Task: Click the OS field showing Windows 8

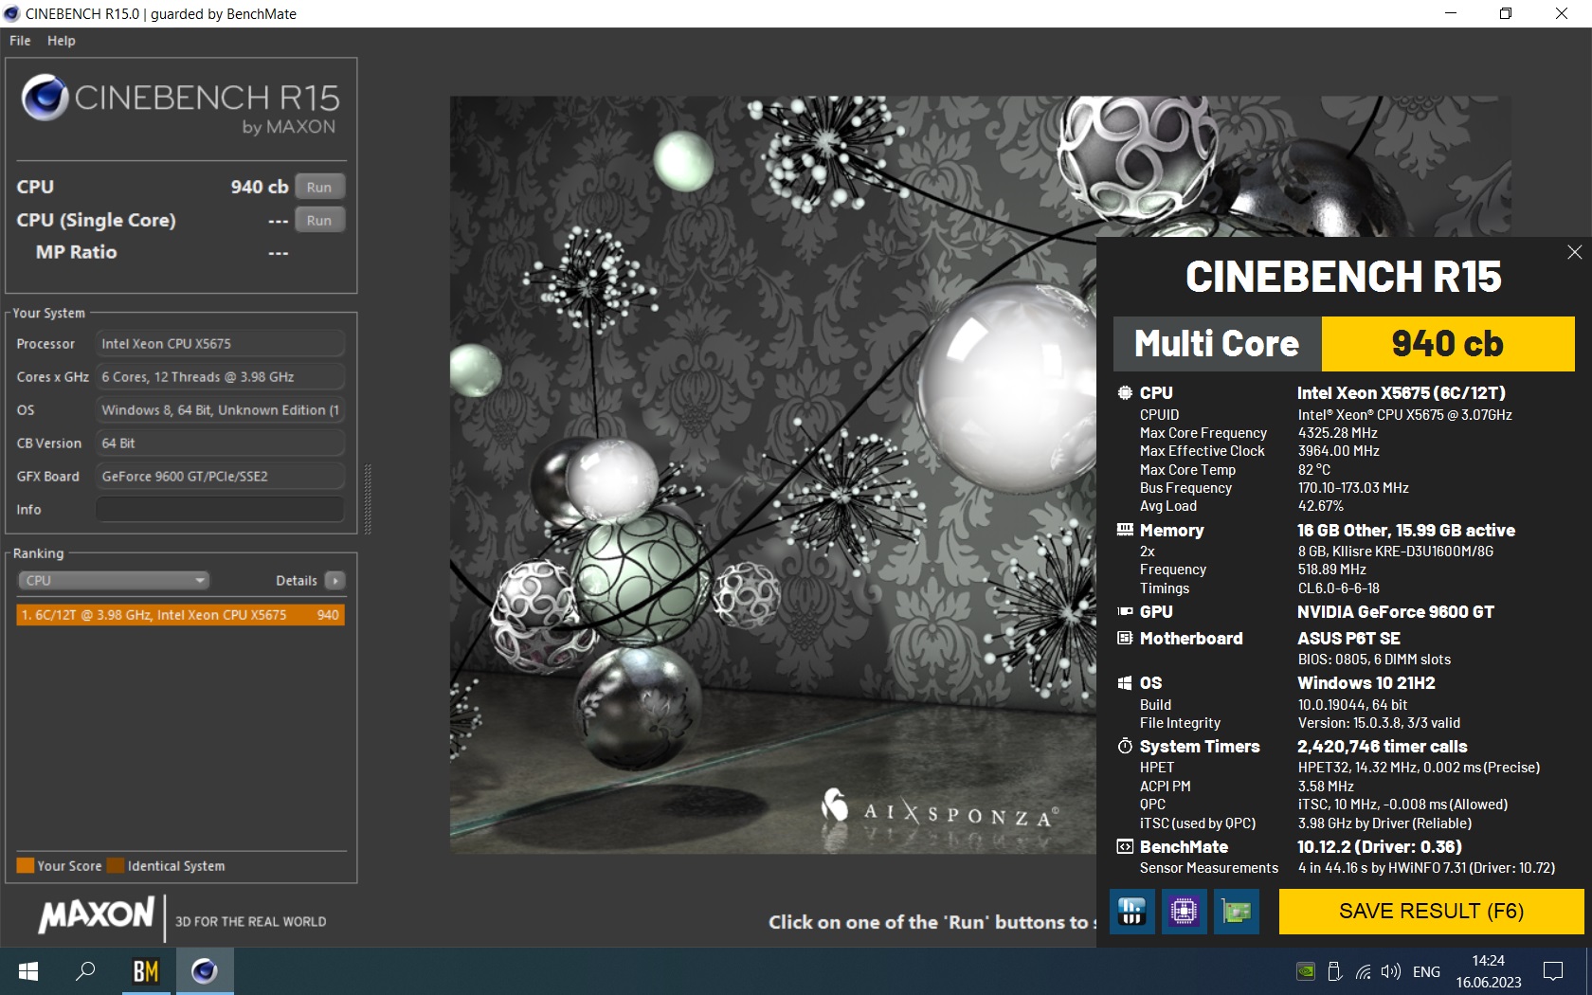Action: 220,409
